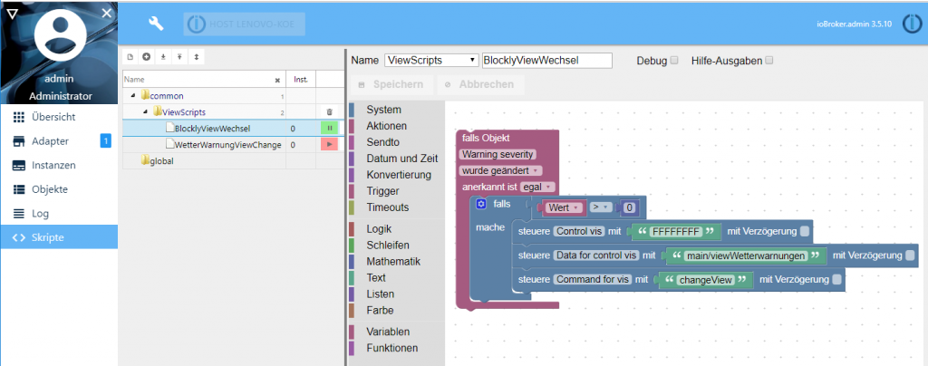Open the Farbe blockly category
The height and width of the screenshot is (366, 928).
point(382,311)
